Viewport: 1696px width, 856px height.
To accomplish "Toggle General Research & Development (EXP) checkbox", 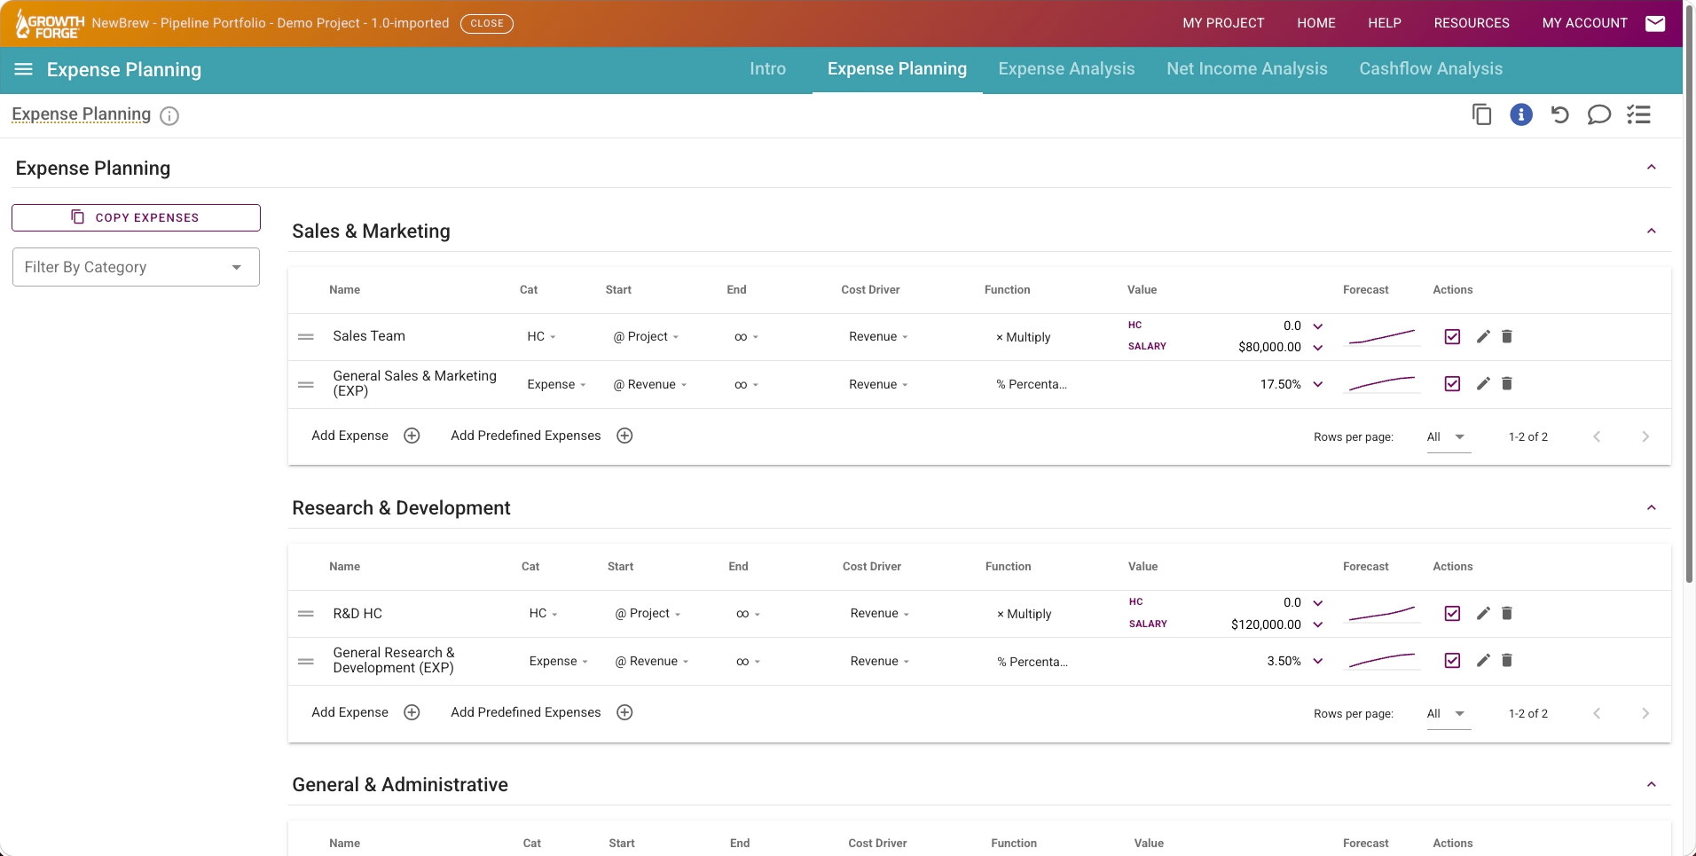I will coord(1452,660).
